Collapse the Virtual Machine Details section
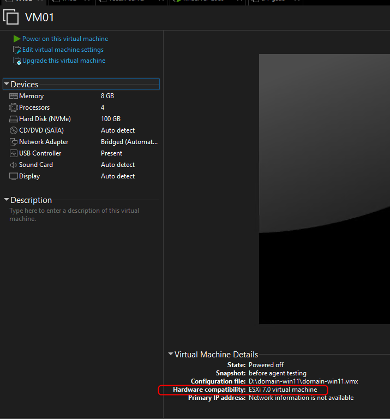390x419 pixels. click(x=171, y=354)
